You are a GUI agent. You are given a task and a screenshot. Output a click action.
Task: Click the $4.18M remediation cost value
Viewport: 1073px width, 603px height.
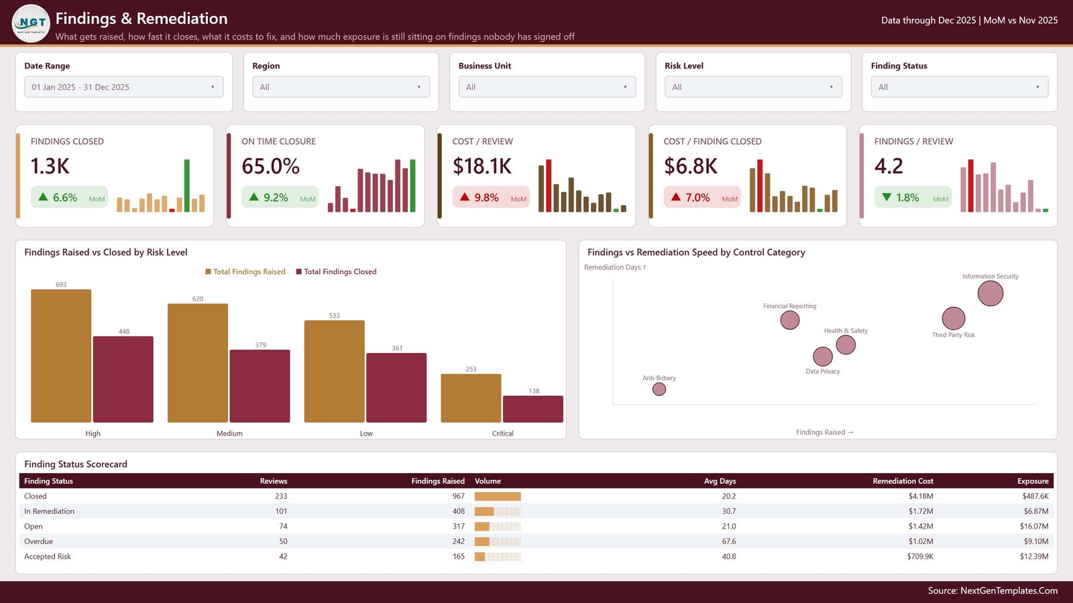coord(921,496)
